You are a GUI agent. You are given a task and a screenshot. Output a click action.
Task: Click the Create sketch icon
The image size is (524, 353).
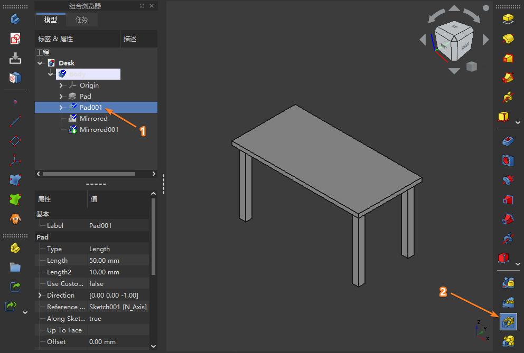pos(15,39)
